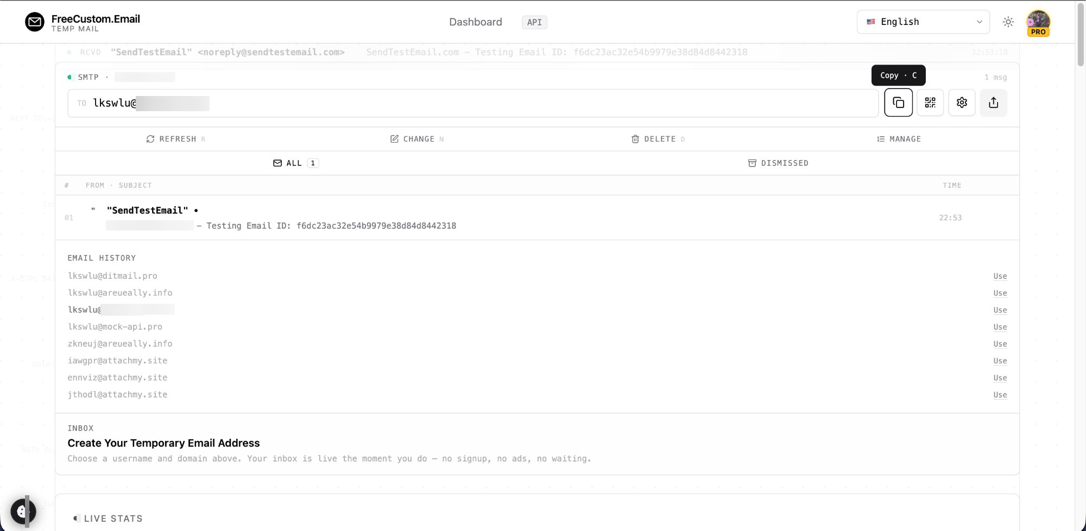This screenshot has height=531, width=1086.
Task: Open the QR code for this address
Action: (x=930, y=102)
